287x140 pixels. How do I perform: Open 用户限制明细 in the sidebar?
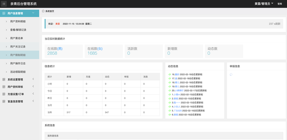point(20,55)
